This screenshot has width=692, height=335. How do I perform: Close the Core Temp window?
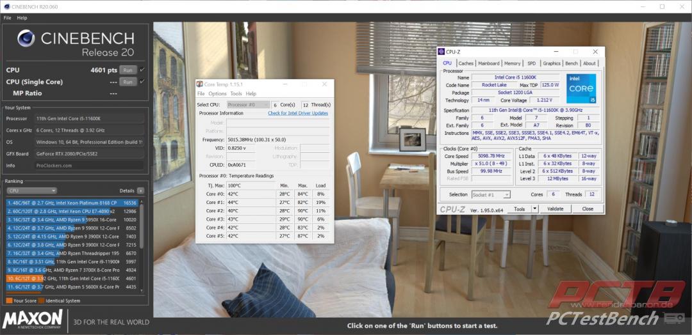(324, 84)
